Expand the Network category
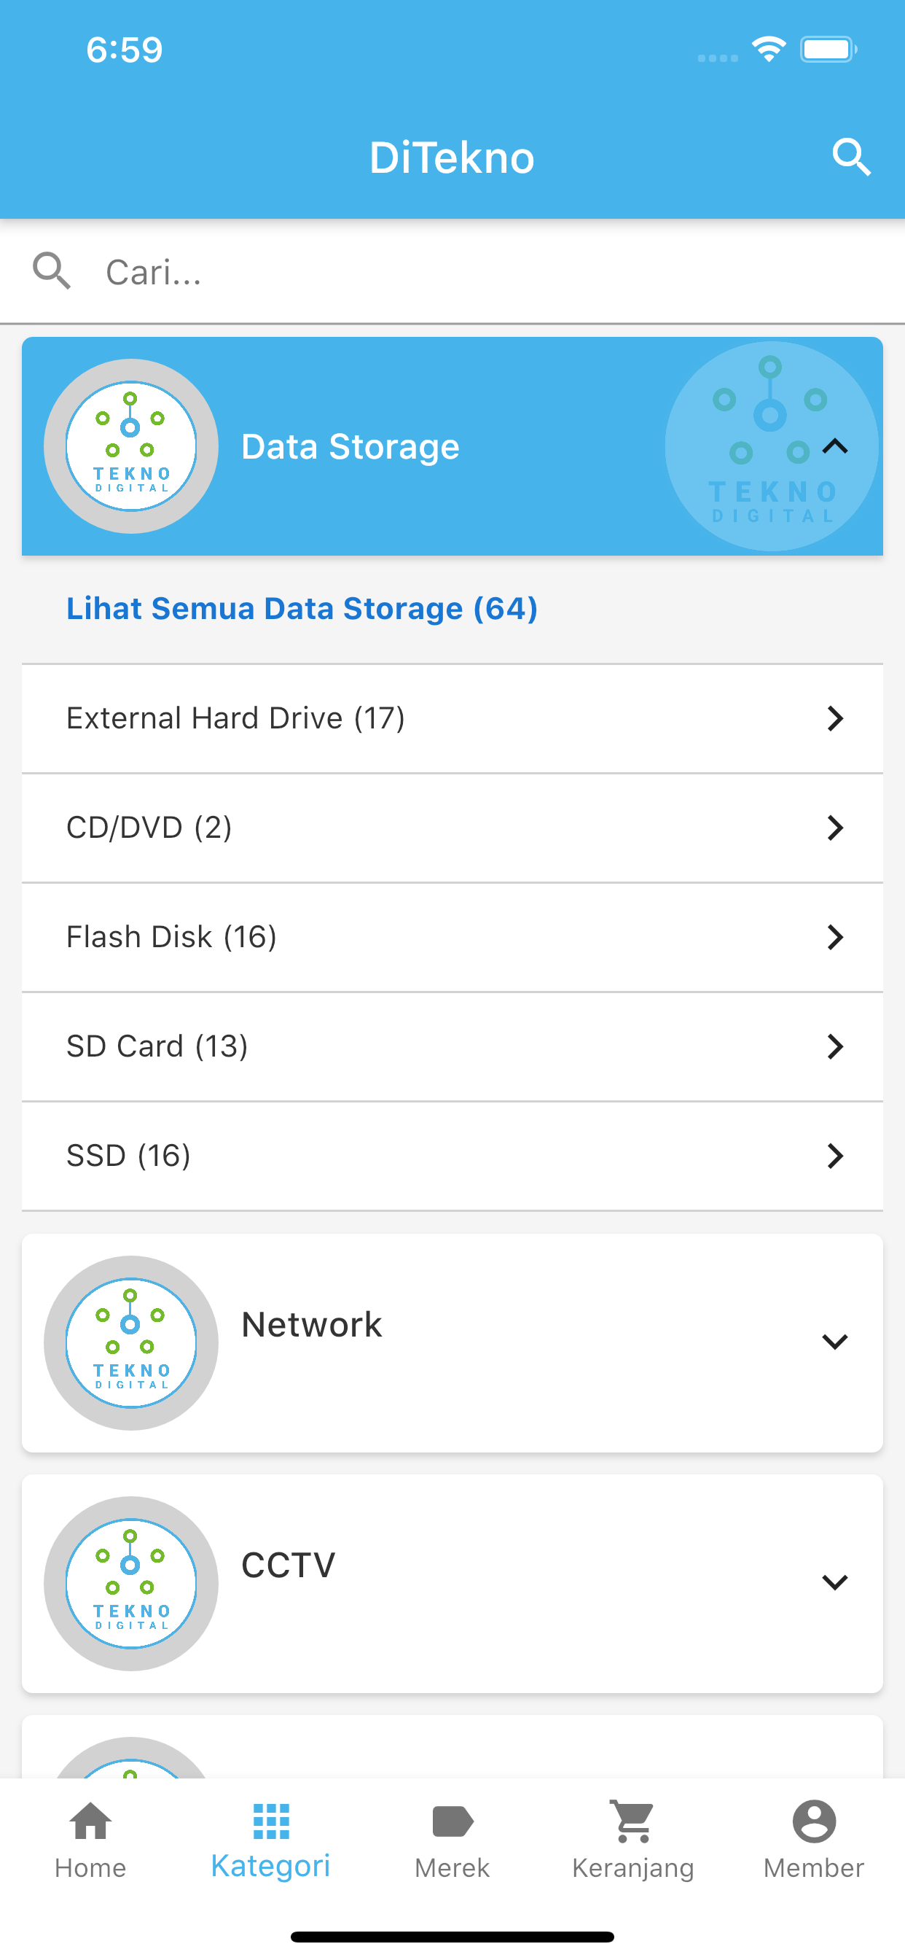This screenshot has height=1960, width=905. [x=835, y=1342]
